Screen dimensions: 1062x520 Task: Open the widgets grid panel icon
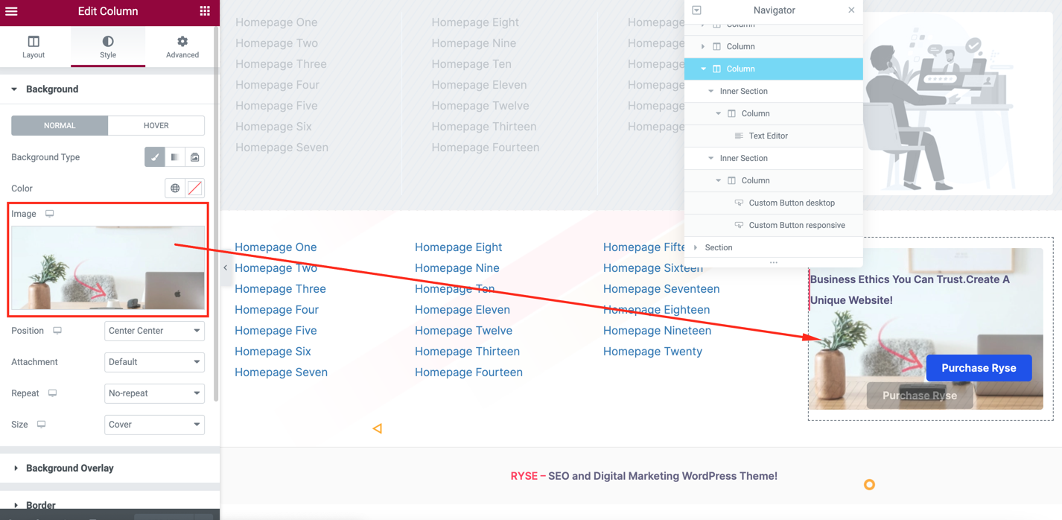(205, 11)
